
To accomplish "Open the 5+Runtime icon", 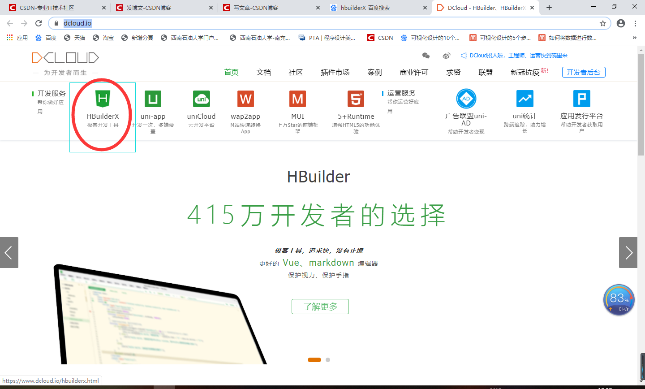I will coord(355,99).
